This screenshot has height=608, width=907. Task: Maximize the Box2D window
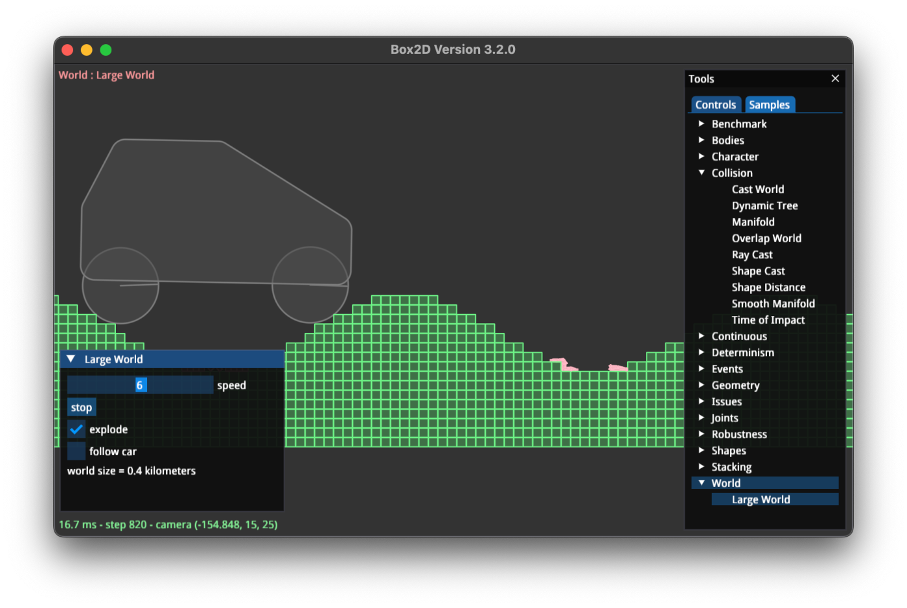(x=106, y=50)
